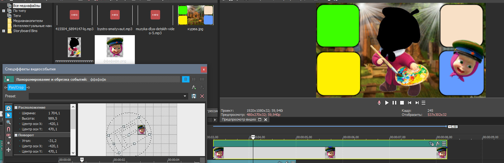Open preview transport hamburger menu
The image size is (504, 163).
pyautogui.click(x=423, y=103)
